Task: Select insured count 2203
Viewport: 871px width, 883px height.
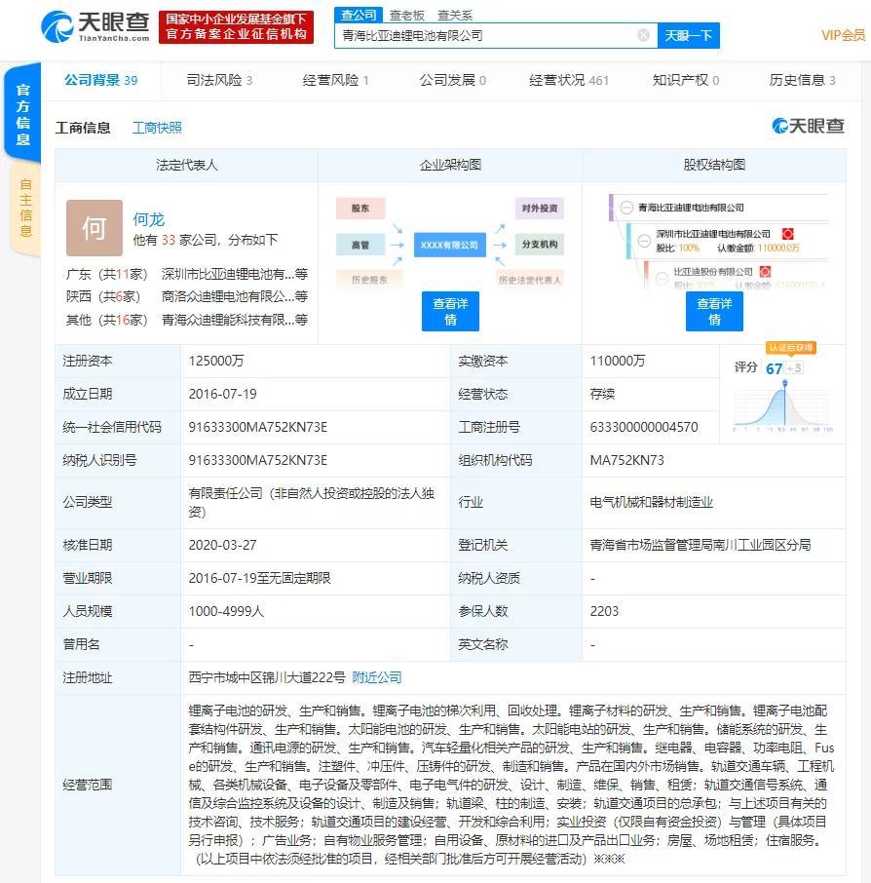Action: point(604,611)
